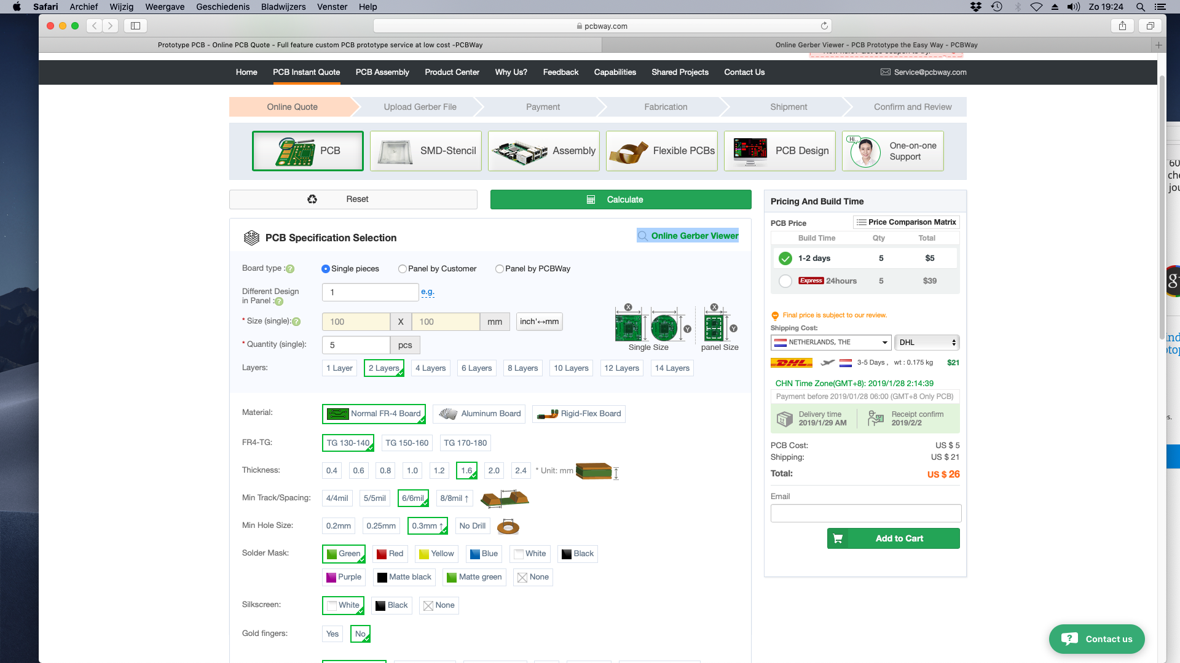Viewport: 1180px width, 663px height.
Task: Select the SMD-Stencil product tile
Action: tap(426, 151)
